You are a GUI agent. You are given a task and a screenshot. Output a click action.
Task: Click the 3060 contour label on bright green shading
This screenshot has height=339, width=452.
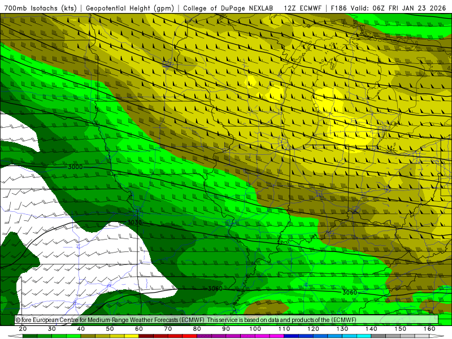[350, 292]
